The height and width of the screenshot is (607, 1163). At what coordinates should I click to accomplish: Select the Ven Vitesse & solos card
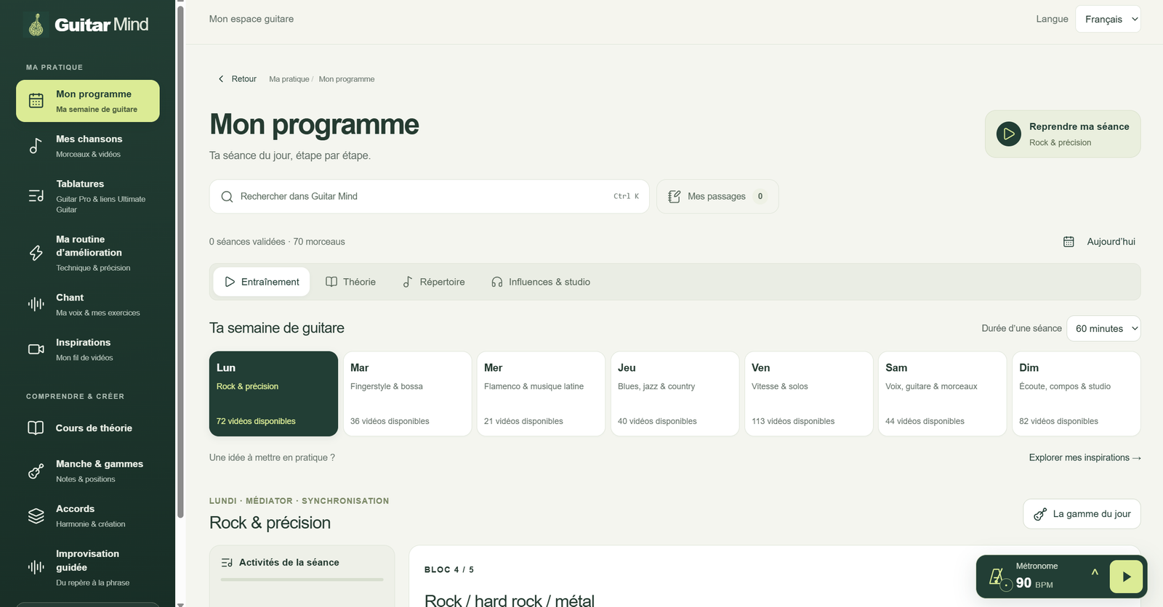click(x=808, y=394)
